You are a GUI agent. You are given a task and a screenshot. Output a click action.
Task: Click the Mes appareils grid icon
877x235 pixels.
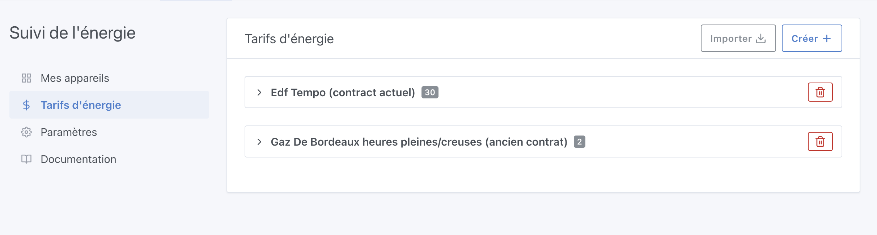point(26,78)
